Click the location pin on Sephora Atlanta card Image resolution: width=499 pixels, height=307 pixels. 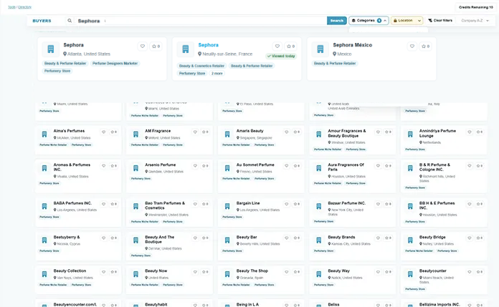tap(65, 54)
